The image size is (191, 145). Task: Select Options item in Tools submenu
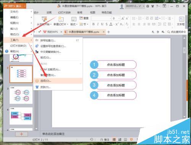click(58, 81)
